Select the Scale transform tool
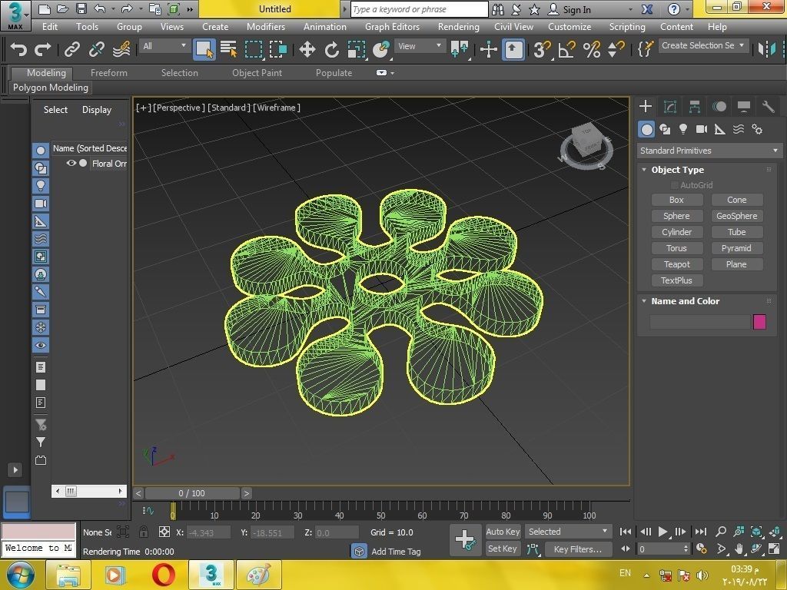The image size is (787, 590). 357,50
